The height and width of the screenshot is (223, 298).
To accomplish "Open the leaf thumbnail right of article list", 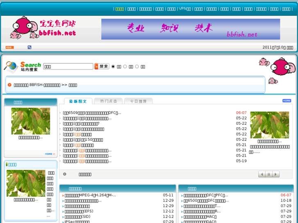I will (x=269, y=125).
